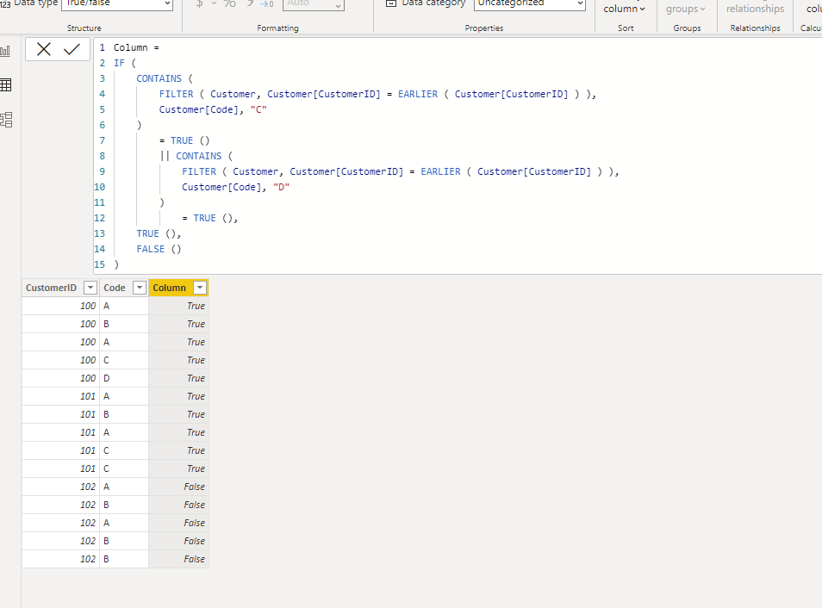Open the Column header filter dropdown
The width and height of the screenshot is (822, 608).
tap(200, 288)
